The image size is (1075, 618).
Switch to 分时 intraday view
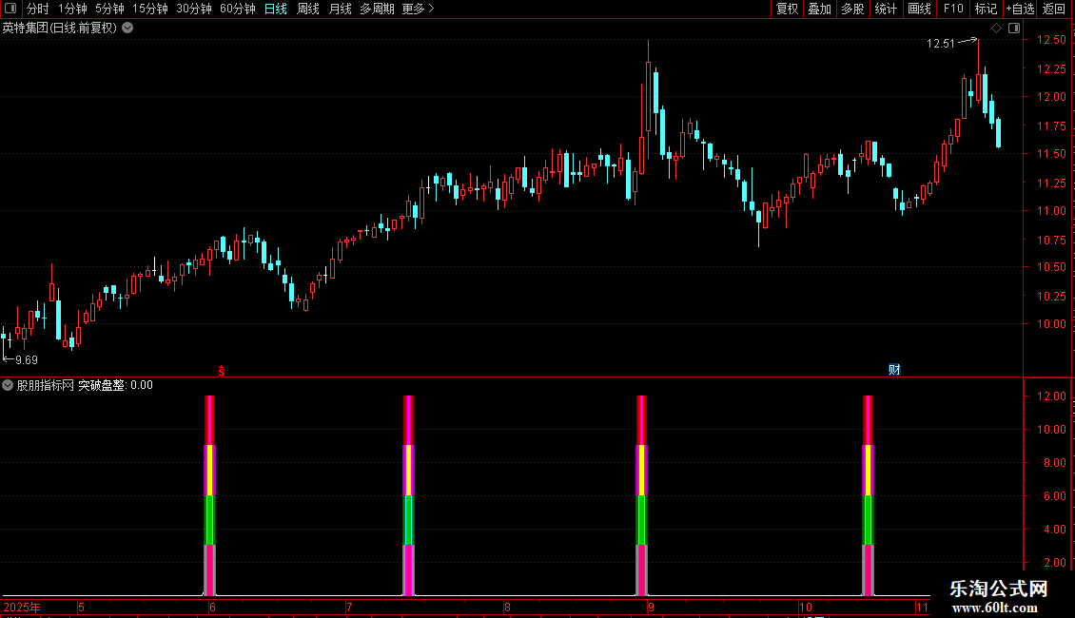click(38, 9)
